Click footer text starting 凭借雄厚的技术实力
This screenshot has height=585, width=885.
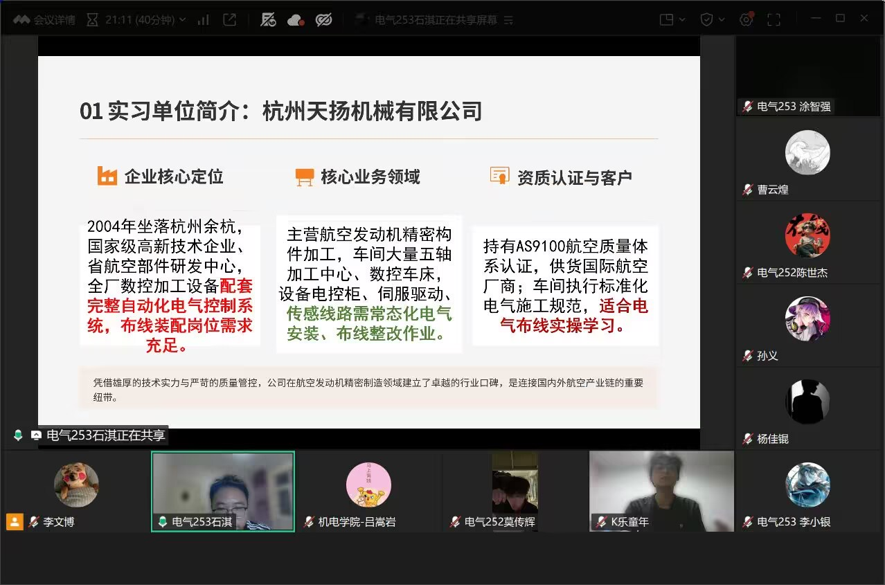368,389
